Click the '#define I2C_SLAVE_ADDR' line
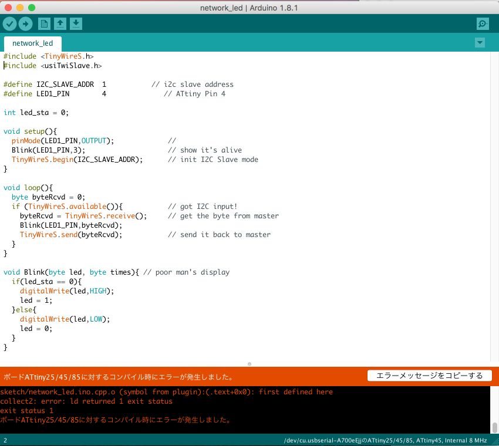 click(x=55, y=85)
